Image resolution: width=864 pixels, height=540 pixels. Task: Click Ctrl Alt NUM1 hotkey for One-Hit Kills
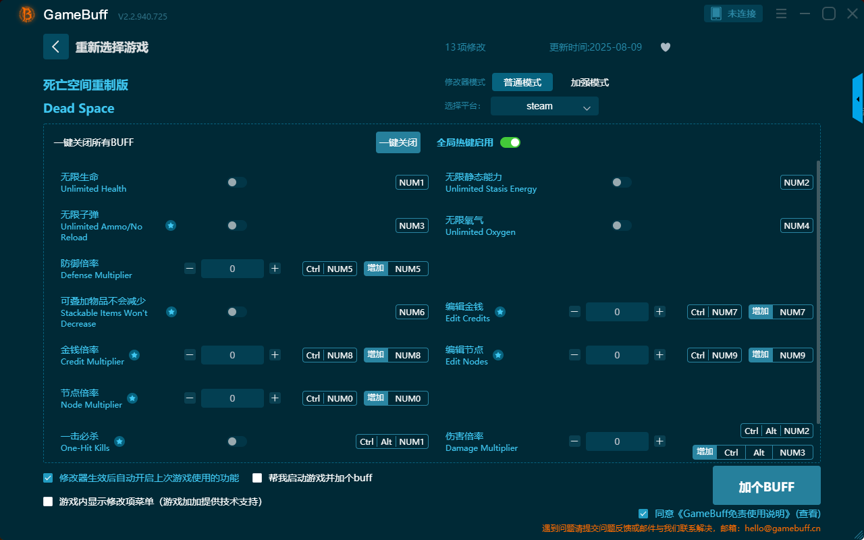click(x=392, y=441)
